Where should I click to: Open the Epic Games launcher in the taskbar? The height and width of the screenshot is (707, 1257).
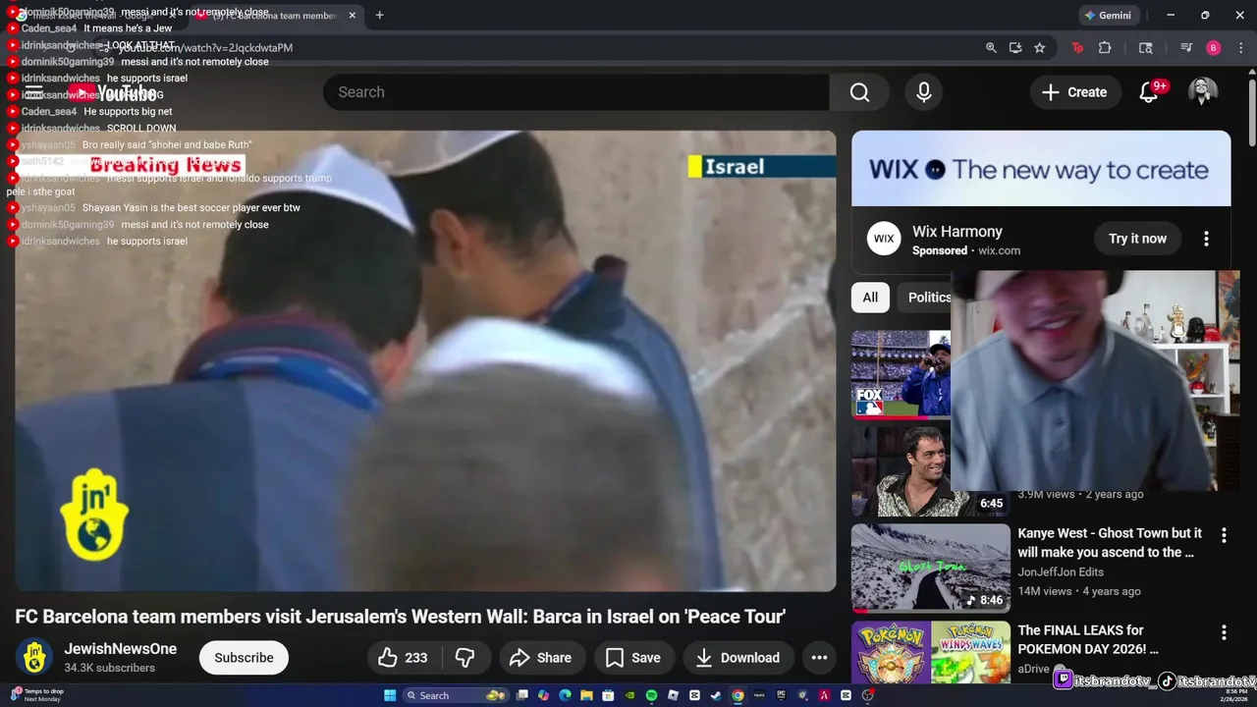pos(781,695)
